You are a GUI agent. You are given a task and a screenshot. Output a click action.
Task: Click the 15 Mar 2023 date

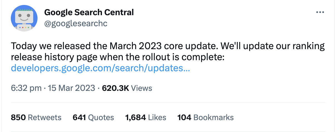pos(72,88)
